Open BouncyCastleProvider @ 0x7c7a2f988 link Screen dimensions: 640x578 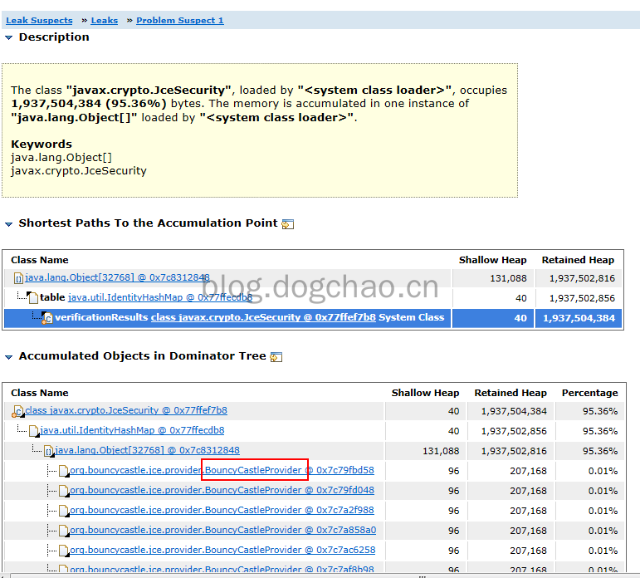222,510
